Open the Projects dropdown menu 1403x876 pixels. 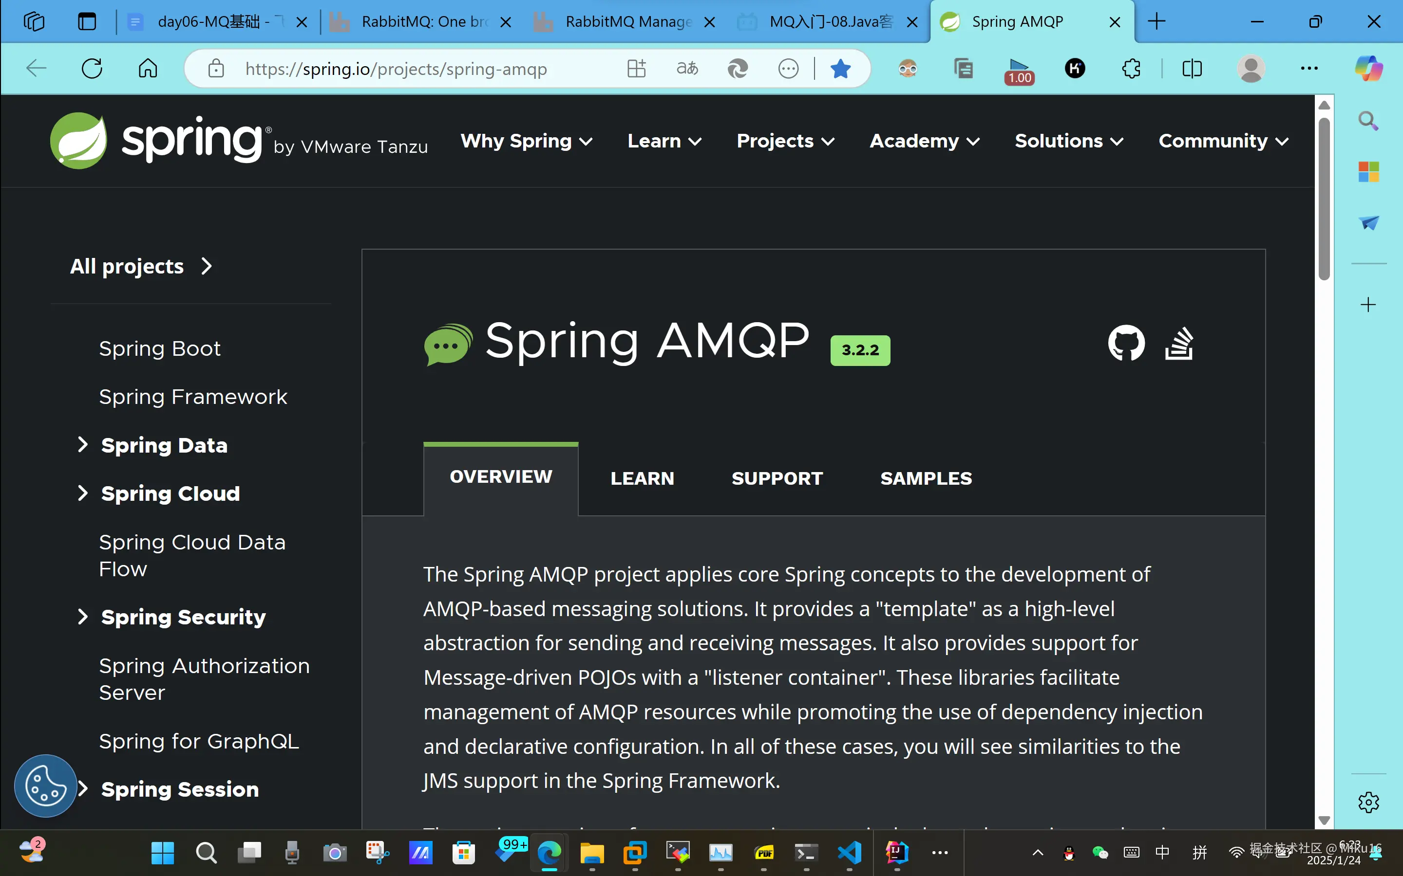(x=785, y=141)
